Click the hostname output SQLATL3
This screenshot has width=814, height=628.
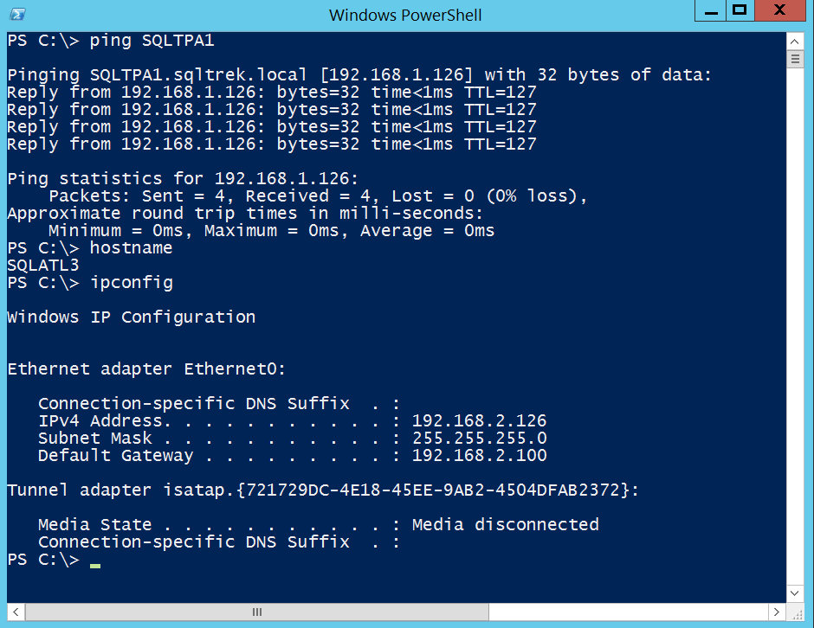(43, 266)
